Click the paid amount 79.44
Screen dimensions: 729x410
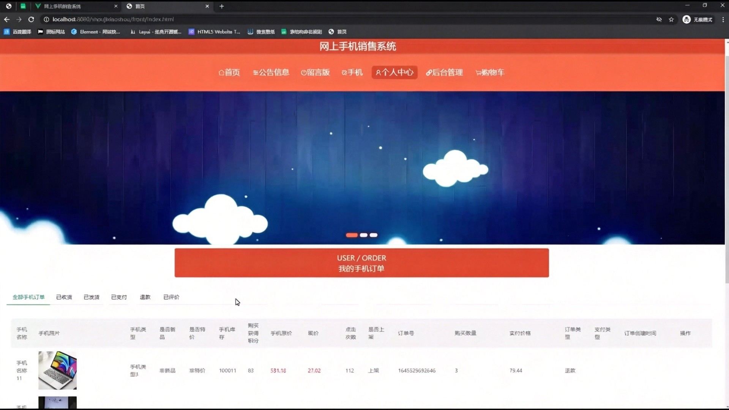[516, 371]
